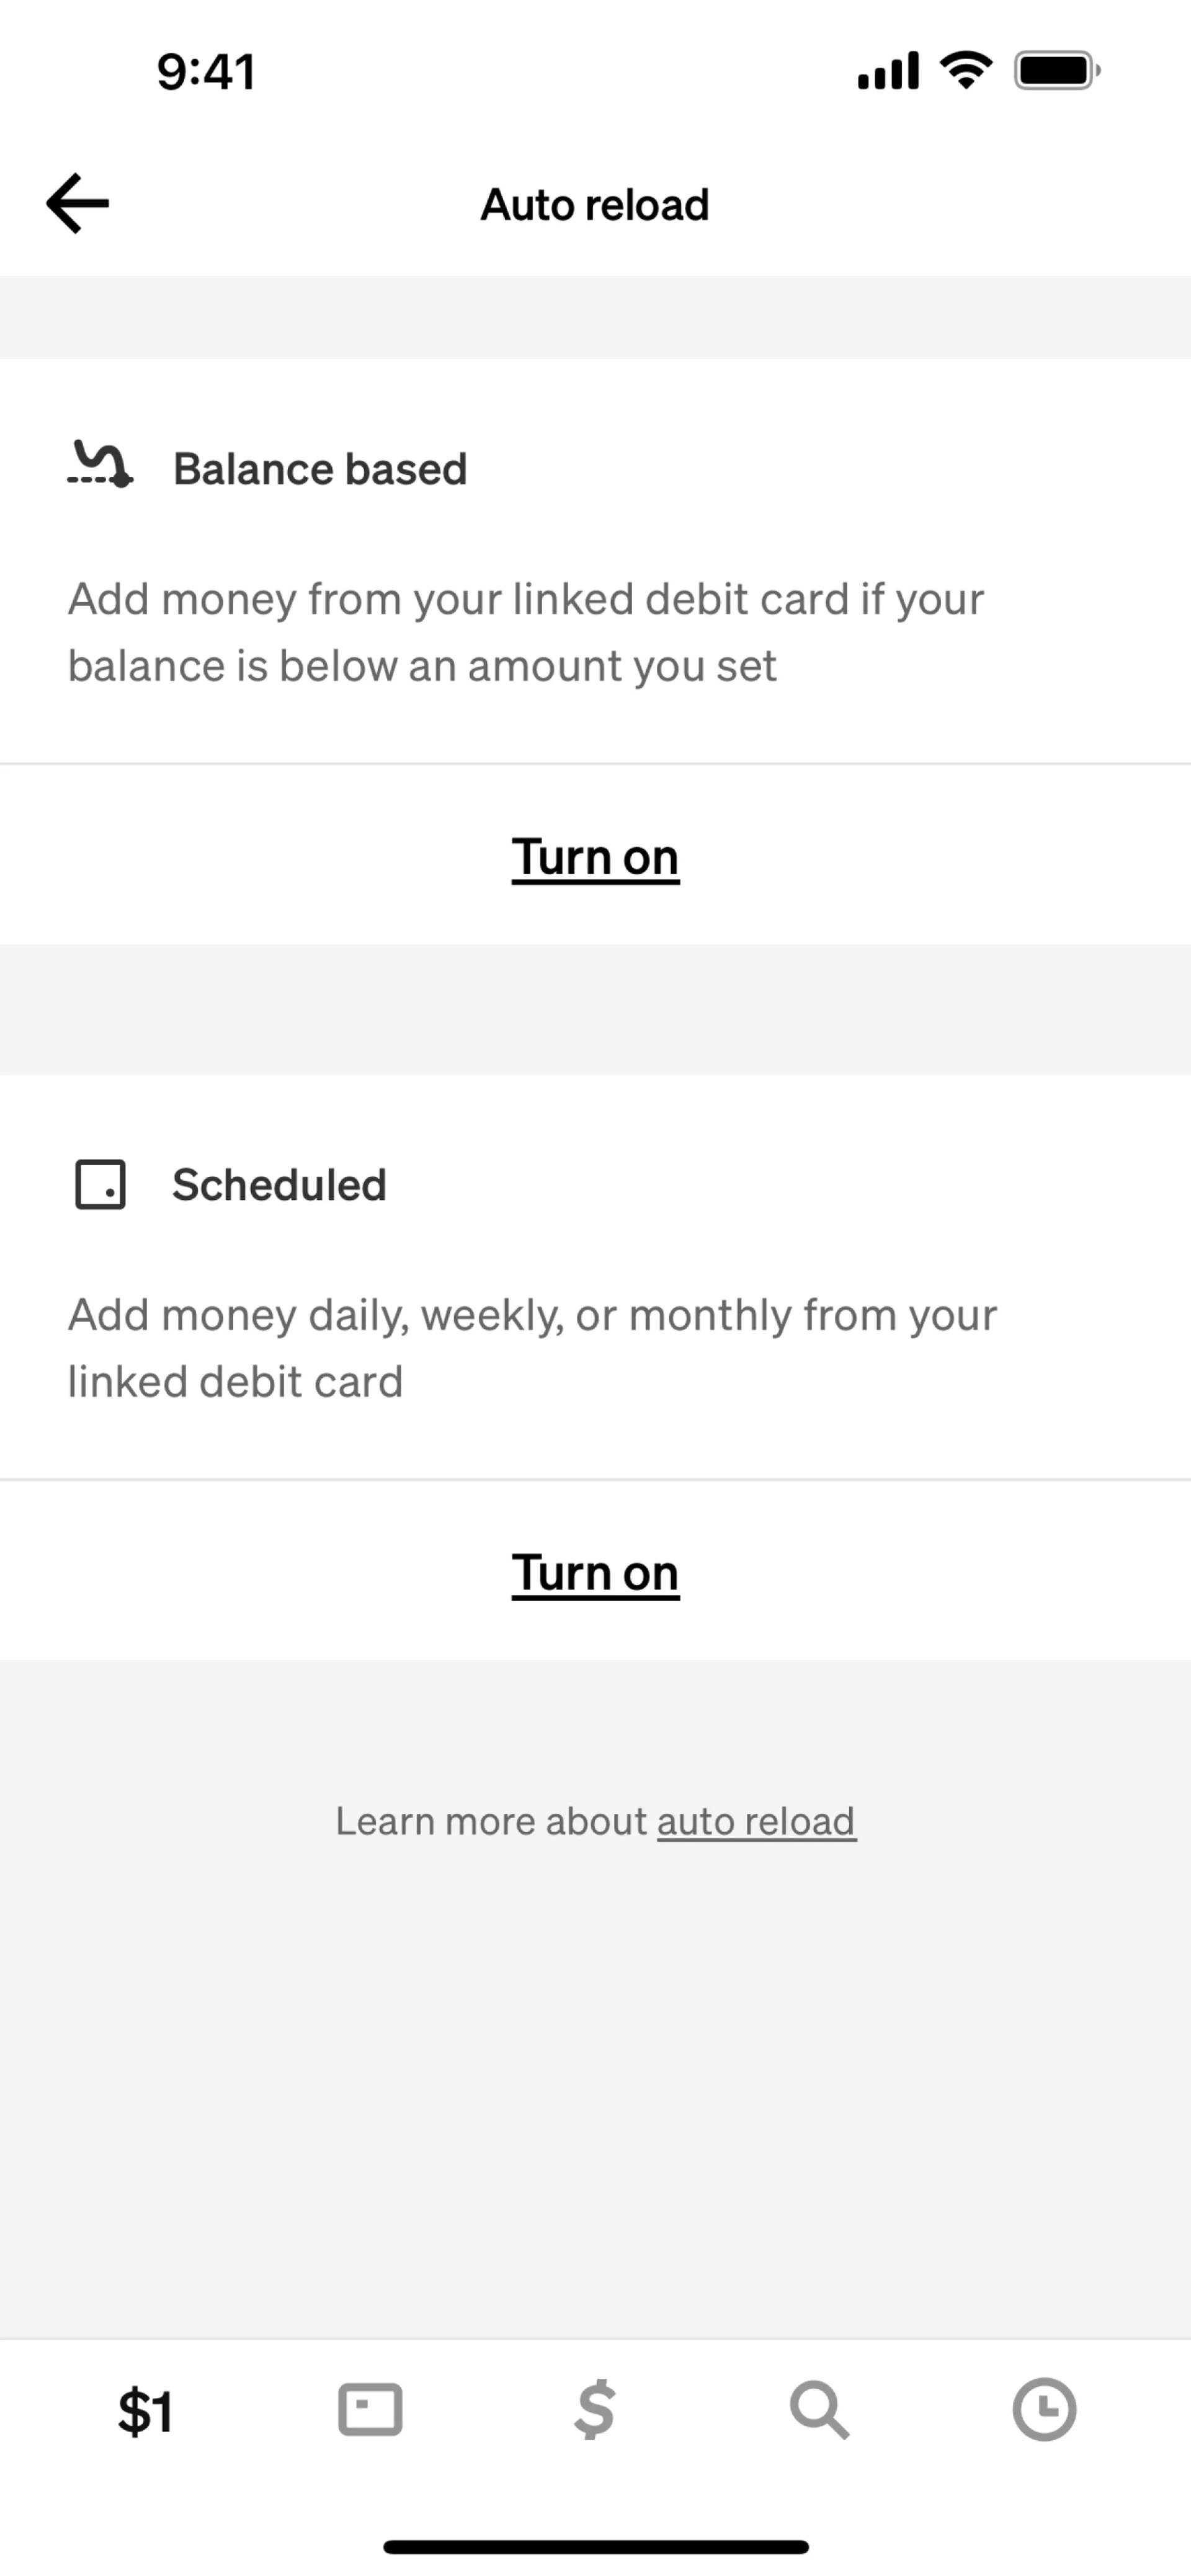
Task: Click the 9:41 status bar time
Action: [206, 72]
